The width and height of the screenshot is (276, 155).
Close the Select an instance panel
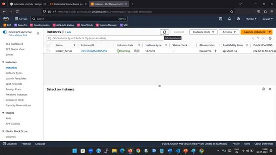pos(270,89)
